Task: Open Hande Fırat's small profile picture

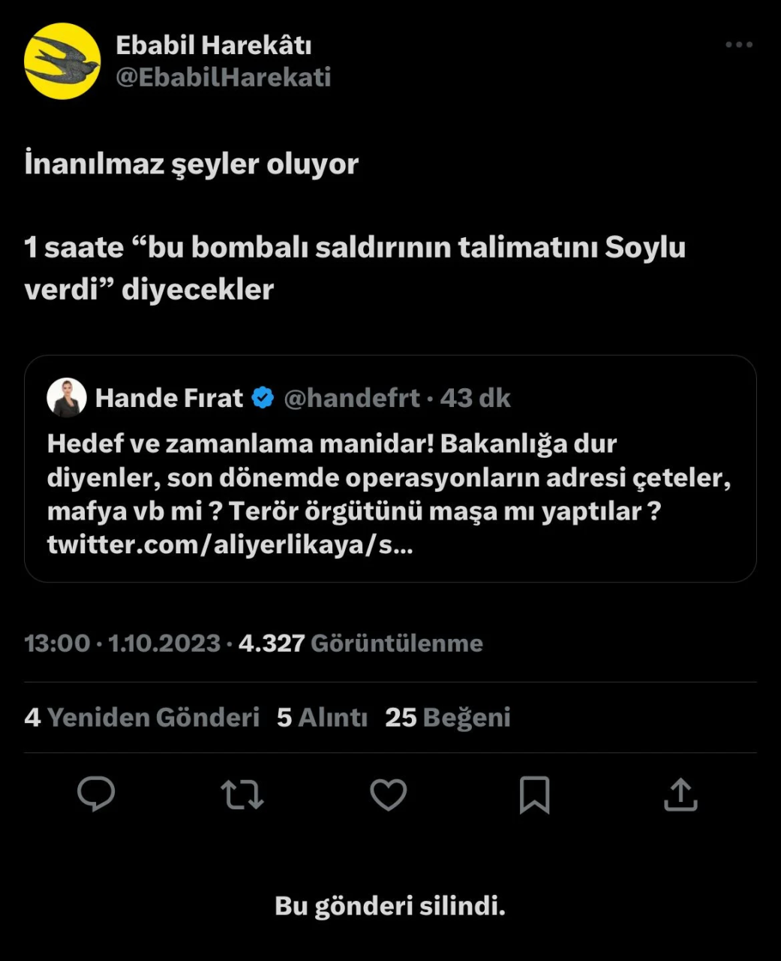Action: [67, 397]
